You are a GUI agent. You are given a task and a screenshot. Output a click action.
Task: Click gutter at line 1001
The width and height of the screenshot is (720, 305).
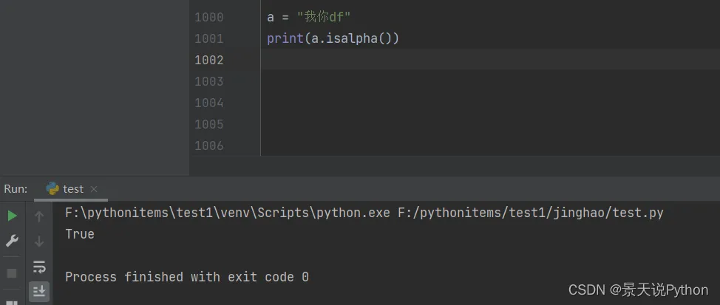[x=208, y=38]
